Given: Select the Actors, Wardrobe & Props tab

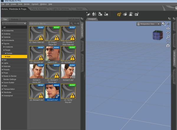Looking at the screenshot, I should click(x=14, y=9).
